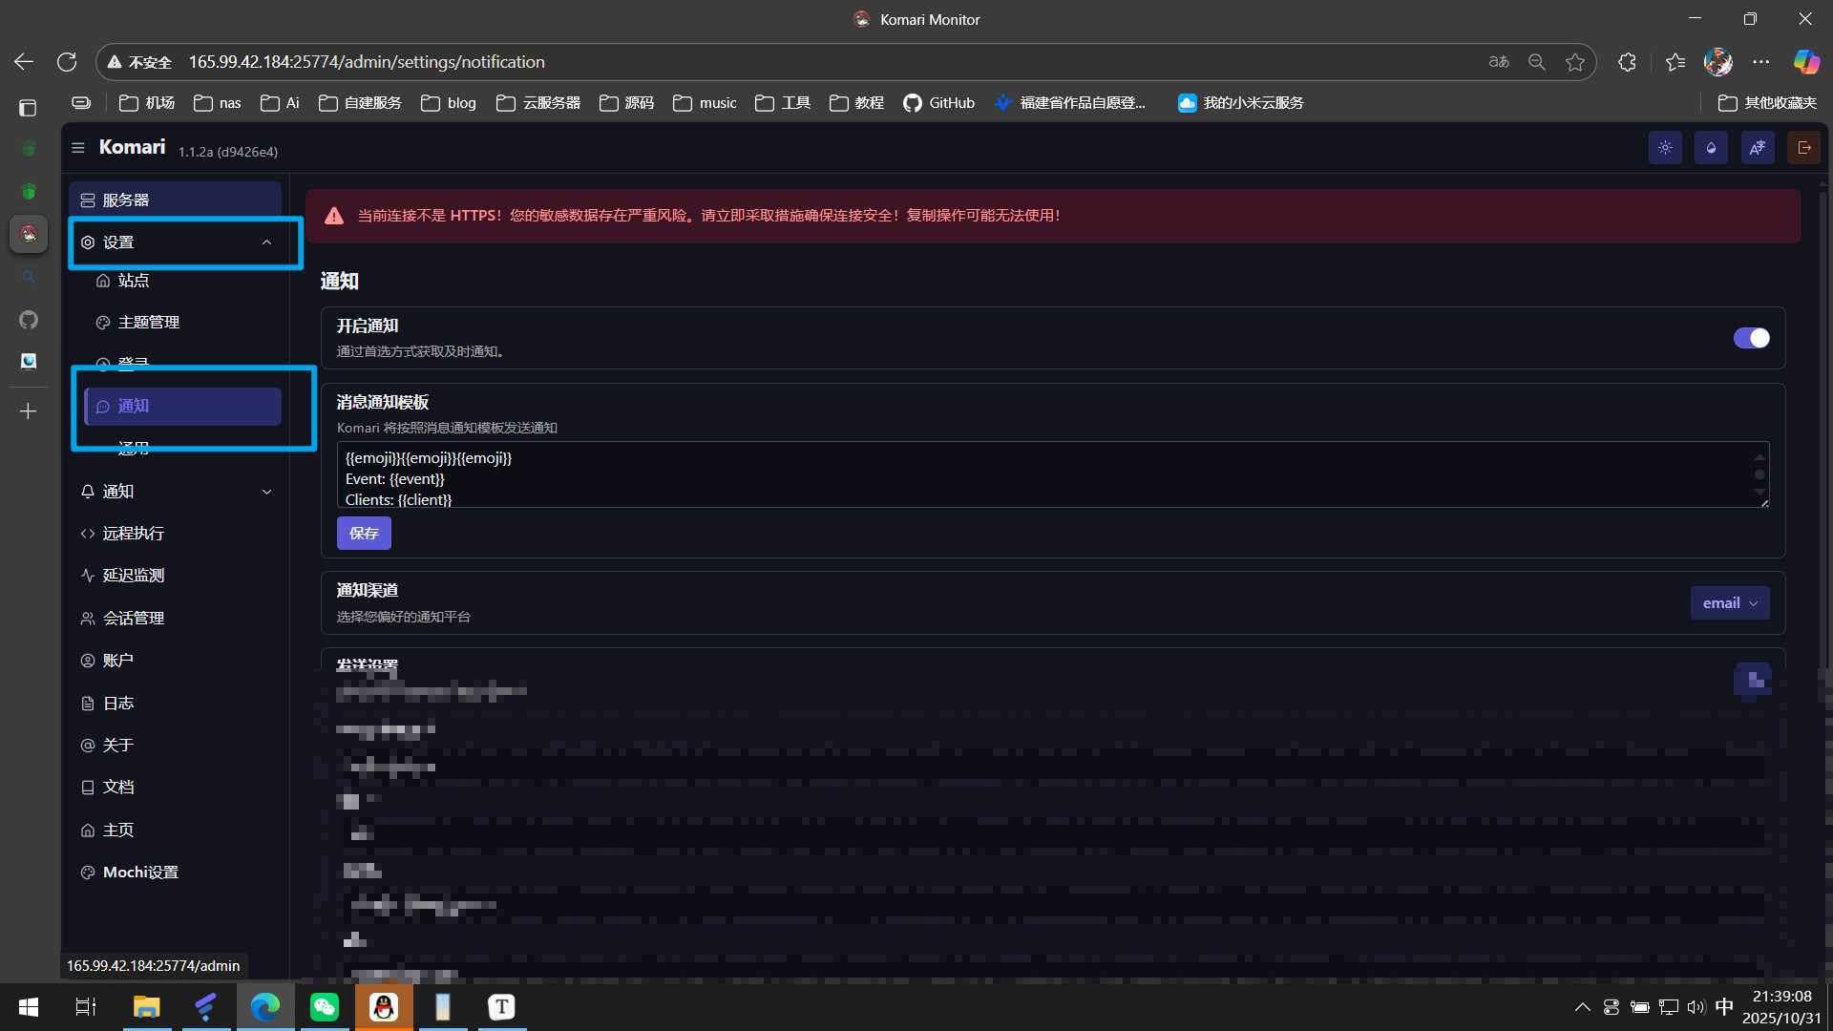Click the Copilot icon in browser toolbar
The width and height of the screenshot is (1833, 1031).
1805,62
